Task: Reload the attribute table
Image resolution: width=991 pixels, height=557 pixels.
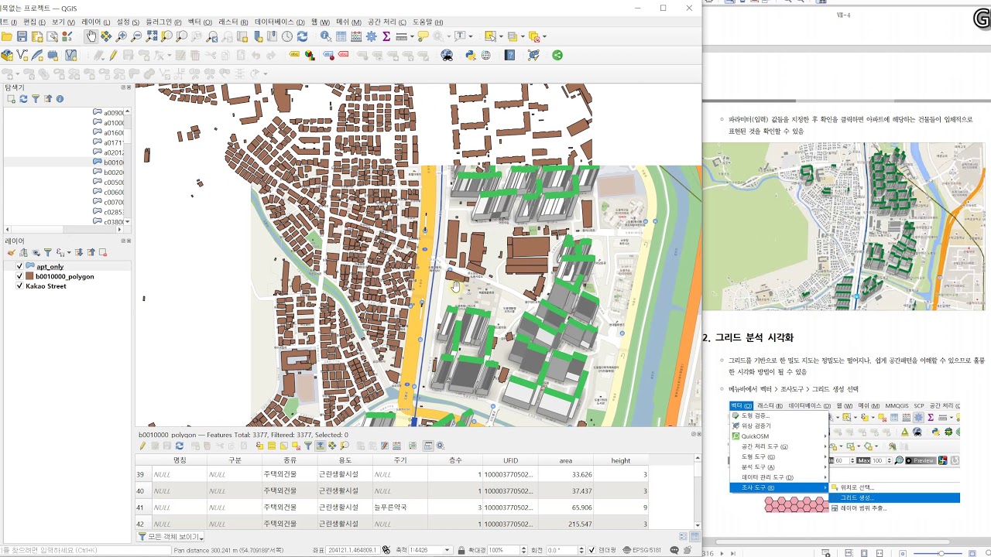Action: coord(179,446)
